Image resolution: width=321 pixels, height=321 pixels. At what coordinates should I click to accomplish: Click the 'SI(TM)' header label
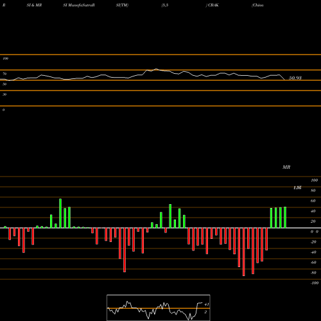tap(122, 5)
